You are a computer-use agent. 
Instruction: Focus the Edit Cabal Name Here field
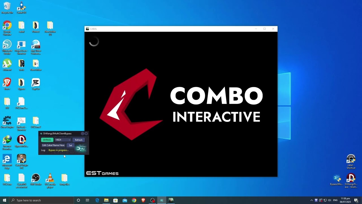pyautogui.click(x=53, y=145)
